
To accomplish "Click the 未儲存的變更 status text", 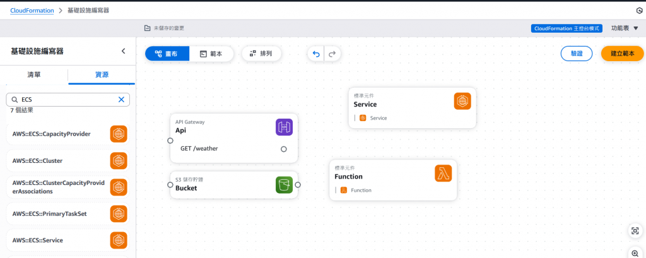I will tap(169, 28).
